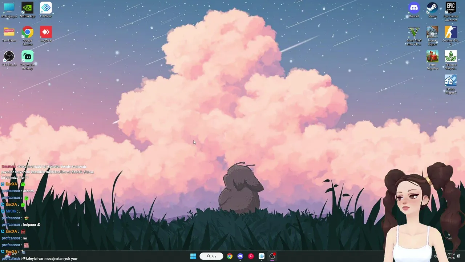Select the Farm Together desktop shortcut

click(x=432, y=60)
